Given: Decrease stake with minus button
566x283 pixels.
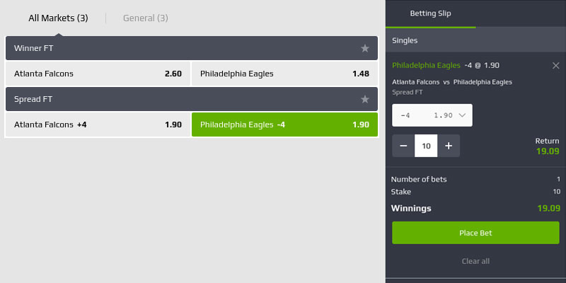Looking at the screenshot, I should point(403,146).
